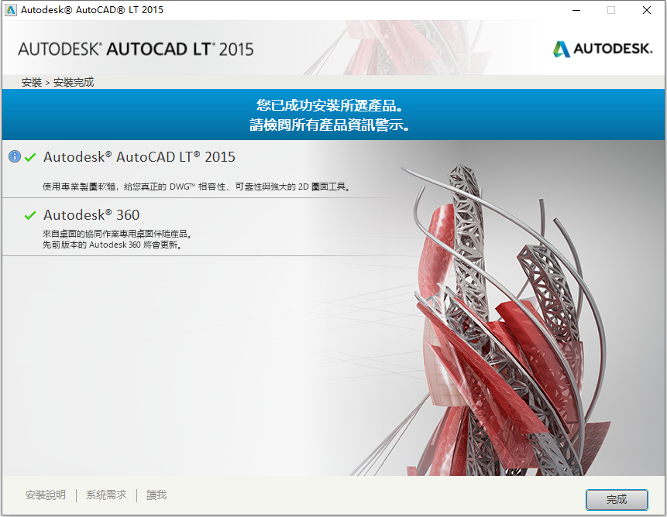Click the banner text '請檢閱所有產品資訊警示。'
This screenshot has height=517, width=667.
[330, 125]
